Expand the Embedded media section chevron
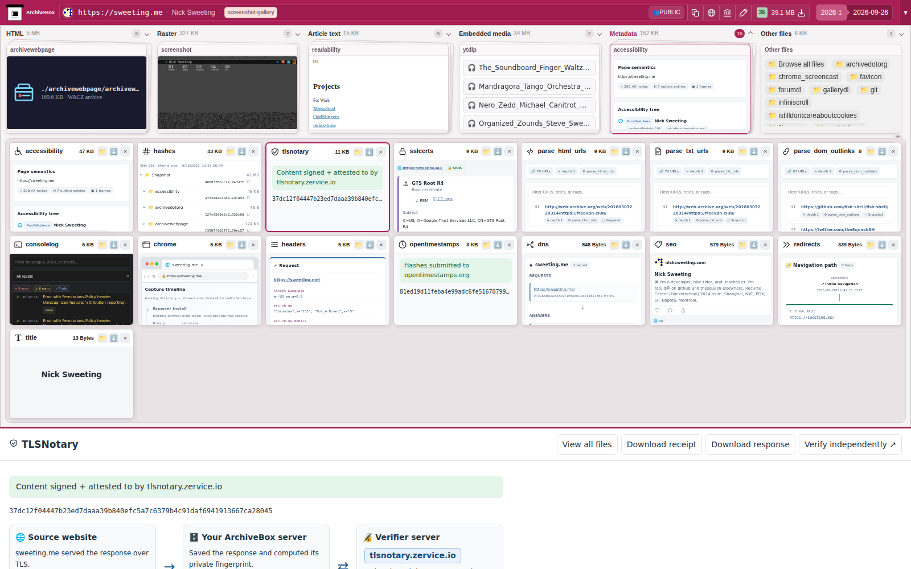The image size is (911, 569). point(600,34)
